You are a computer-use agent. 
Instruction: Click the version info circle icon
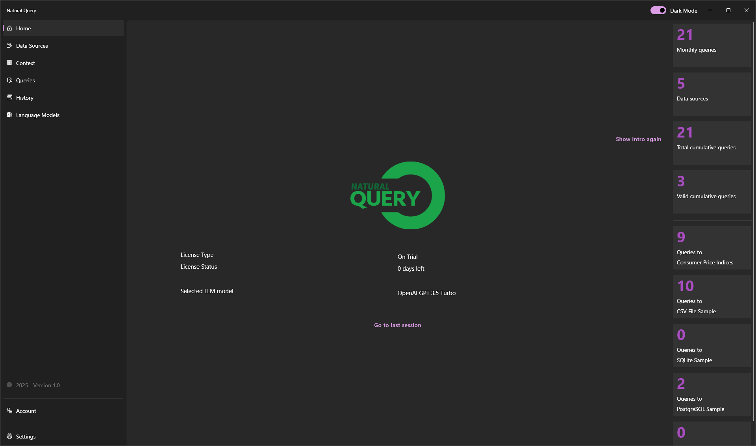(9, 385)
